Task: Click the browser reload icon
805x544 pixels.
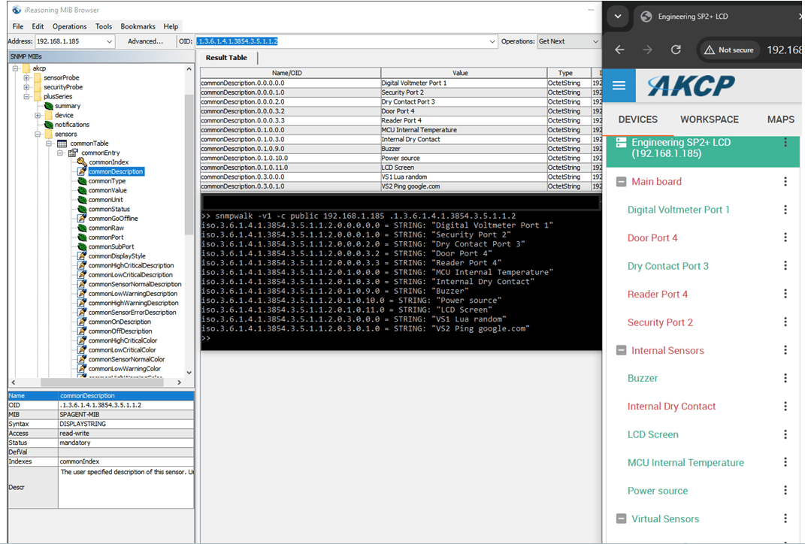Action: click(676, 50)
